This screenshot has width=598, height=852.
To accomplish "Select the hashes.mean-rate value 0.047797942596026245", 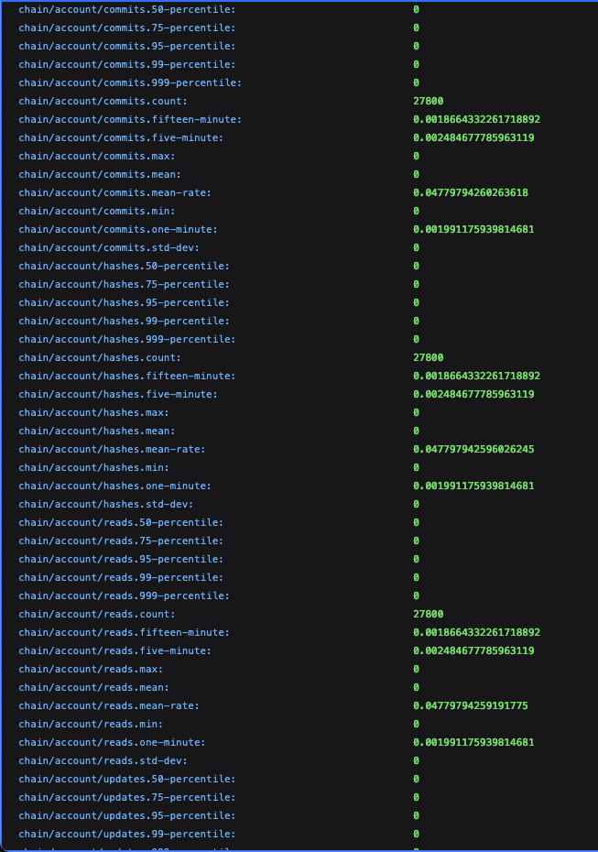I will (473, 449).
